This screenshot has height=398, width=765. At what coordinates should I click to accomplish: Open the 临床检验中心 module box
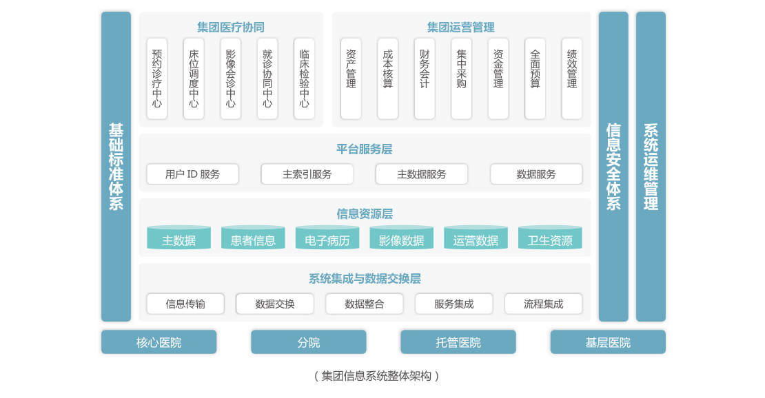point(304,78)
